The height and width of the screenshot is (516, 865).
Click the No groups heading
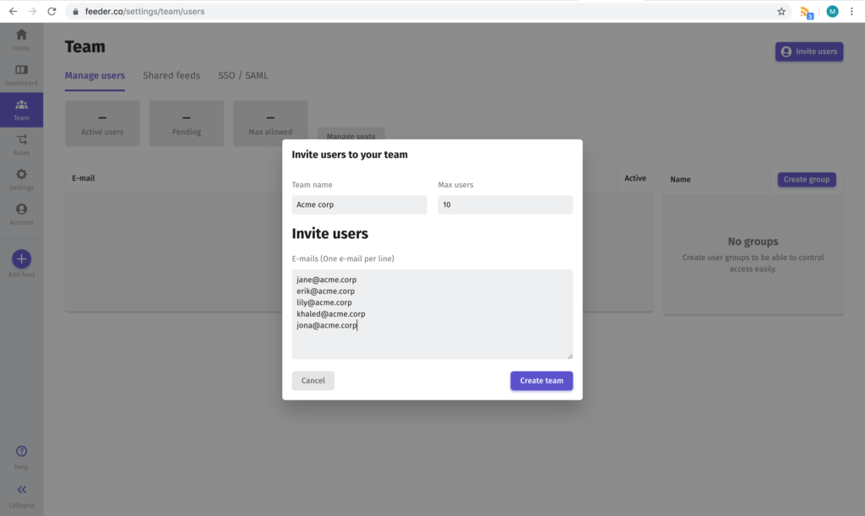[x=753, y=242]
